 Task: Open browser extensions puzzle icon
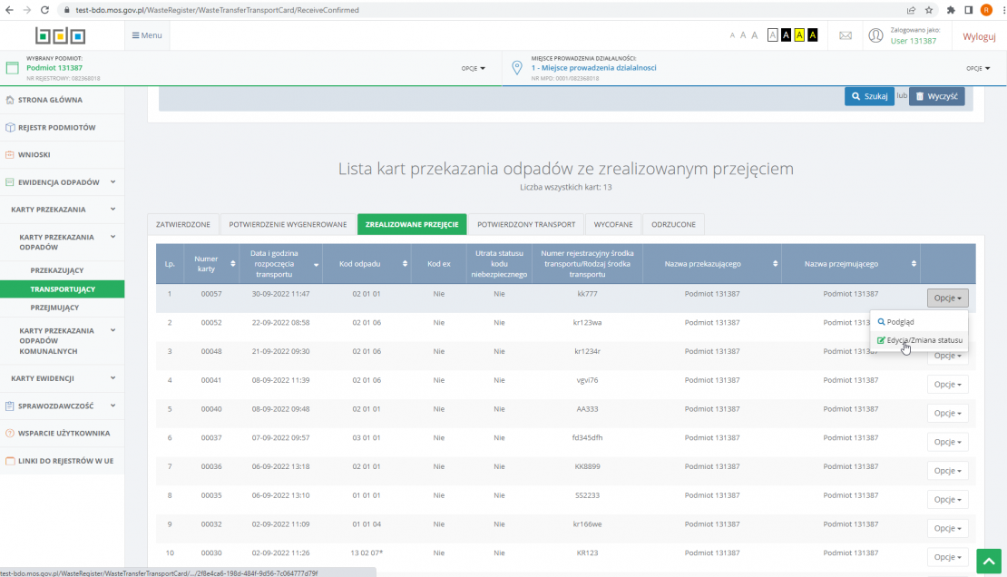pos(951,10)
